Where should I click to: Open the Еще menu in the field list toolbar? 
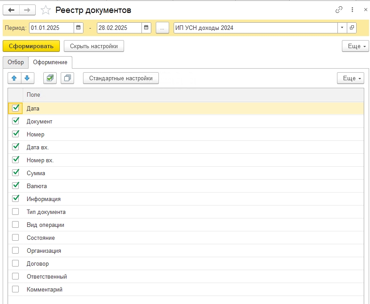[x=350, y=78]
